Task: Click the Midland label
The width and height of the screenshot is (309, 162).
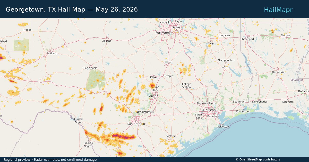Action: pos(52,53)
